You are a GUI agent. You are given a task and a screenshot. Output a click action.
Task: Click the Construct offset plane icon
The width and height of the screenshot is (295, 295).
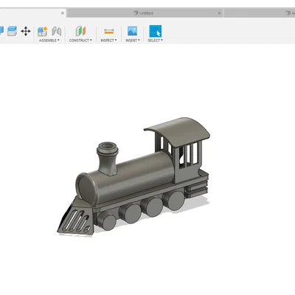(x=80, y=31)
